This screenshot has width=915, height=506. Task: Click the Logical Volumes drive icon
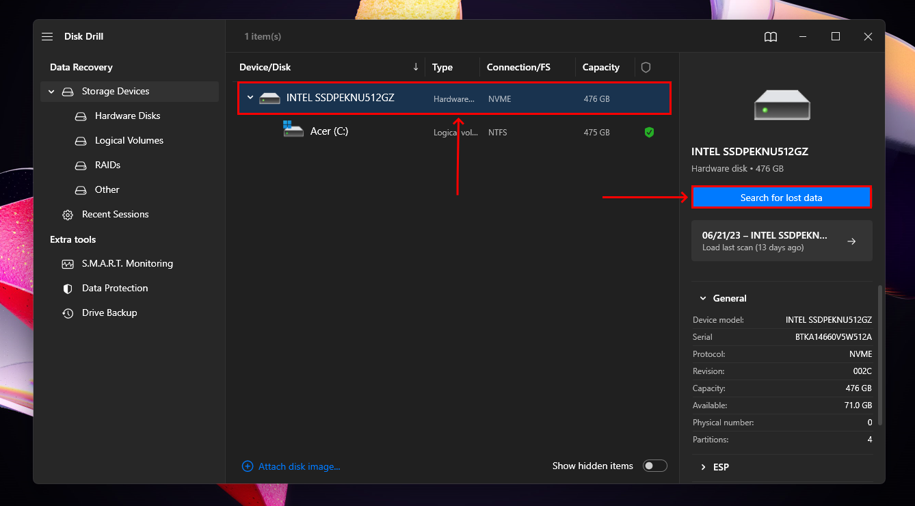point(81,141)
